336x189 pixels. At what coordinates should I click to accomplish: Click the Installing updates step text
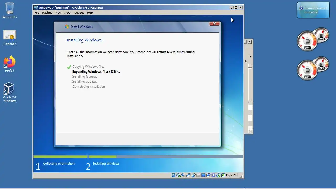tap(85, 82)
